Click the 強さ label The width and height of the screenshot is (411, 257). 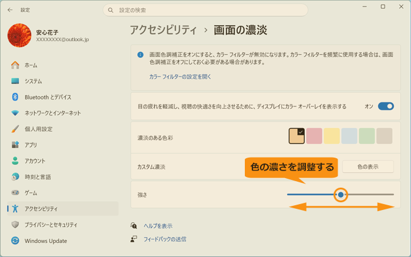tap(142, 195)
